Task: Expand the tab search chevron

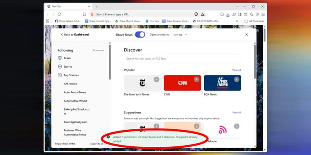Action: click(x=237, y=7)
